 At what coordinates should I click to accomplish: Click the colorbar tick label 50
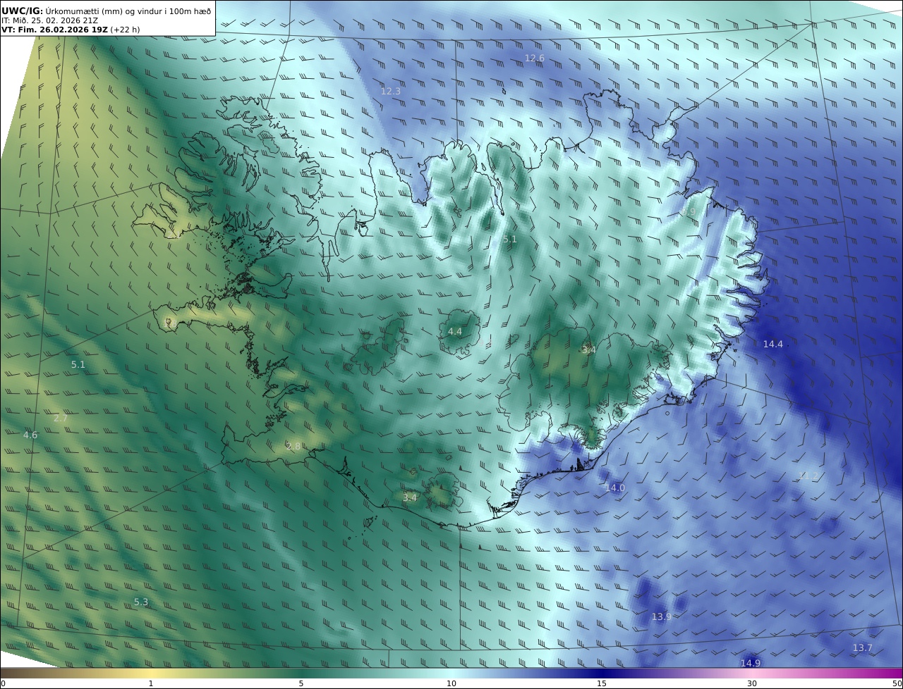[897, 683]
